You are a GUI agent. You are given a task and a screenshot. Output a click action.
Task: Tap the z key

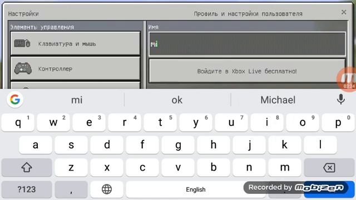click(x=71, y=168)
